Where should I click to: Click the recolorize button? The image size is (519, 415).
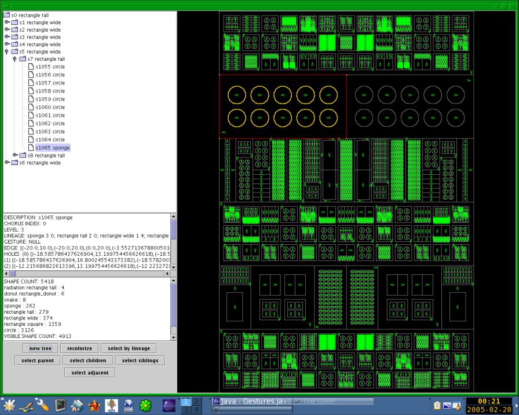tap(79, 348)
